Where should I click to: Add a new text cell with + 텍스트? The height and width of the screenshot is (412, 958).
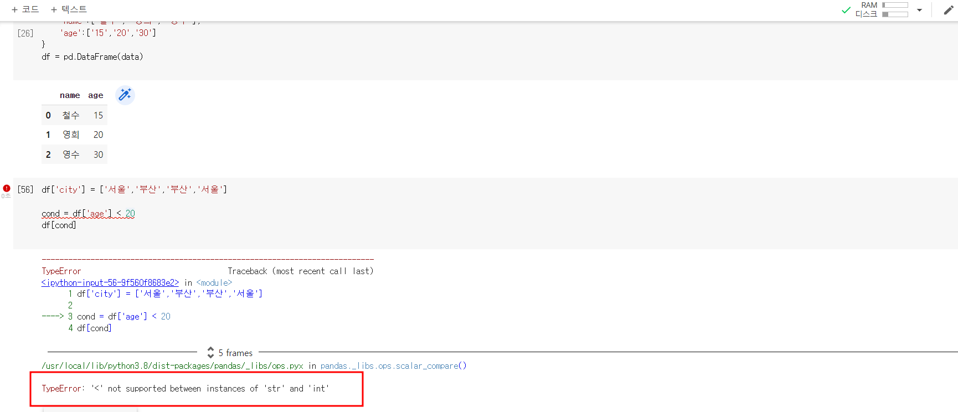pyautogui.click(x=69, y=9)
